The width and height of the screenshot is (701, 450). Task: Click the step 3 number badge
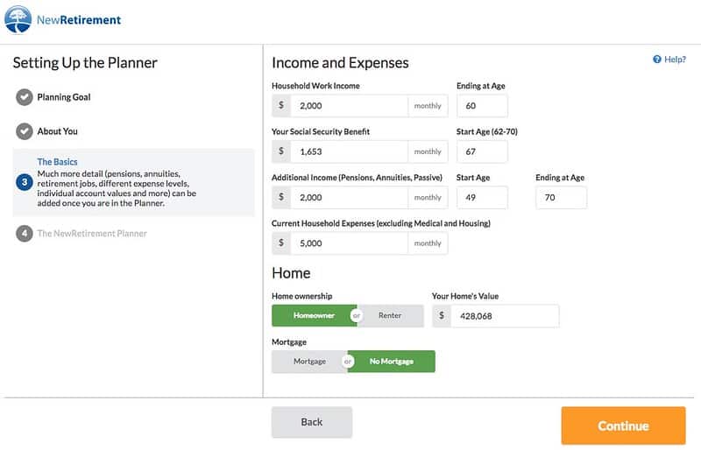coord(25,182)
